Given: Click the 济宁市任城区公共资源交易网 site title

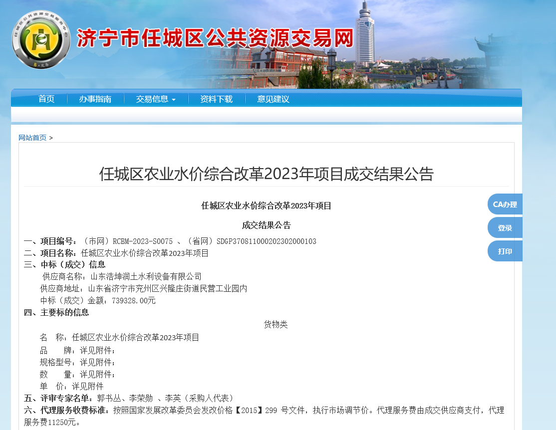Looking at the screenshot, I should 215,39.
